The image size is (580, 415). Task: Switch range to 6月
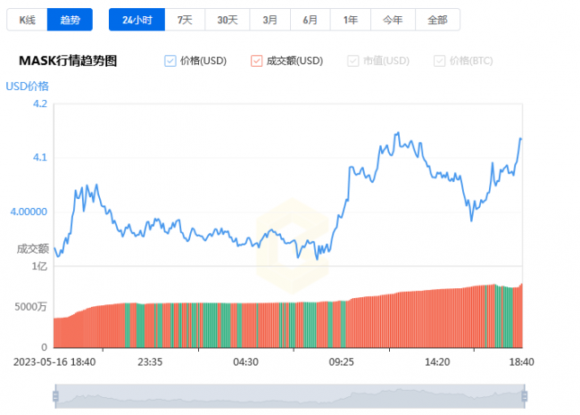pos(310,20)
